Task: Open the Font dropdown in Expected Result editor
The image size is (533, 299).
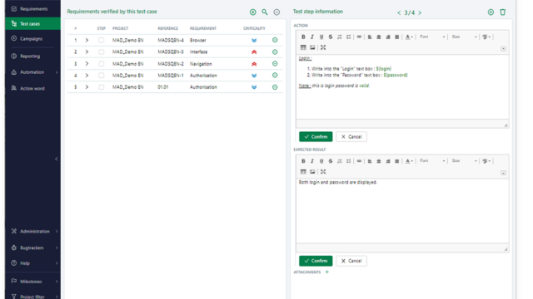Action: coord(432,161)
